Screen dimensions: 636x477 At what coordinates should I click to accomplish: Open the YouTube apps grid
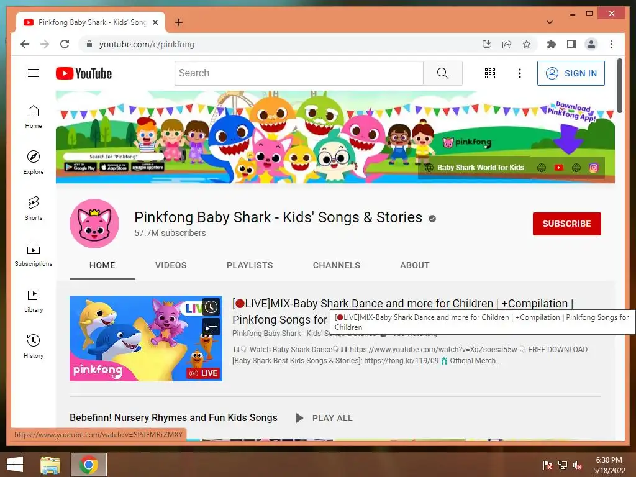(490, 73)
